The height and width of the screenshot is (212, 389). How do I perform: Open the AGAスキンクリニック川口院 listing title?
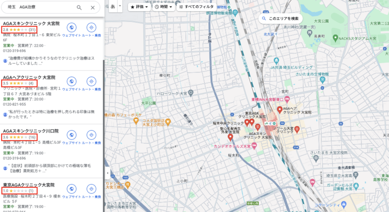31,131
